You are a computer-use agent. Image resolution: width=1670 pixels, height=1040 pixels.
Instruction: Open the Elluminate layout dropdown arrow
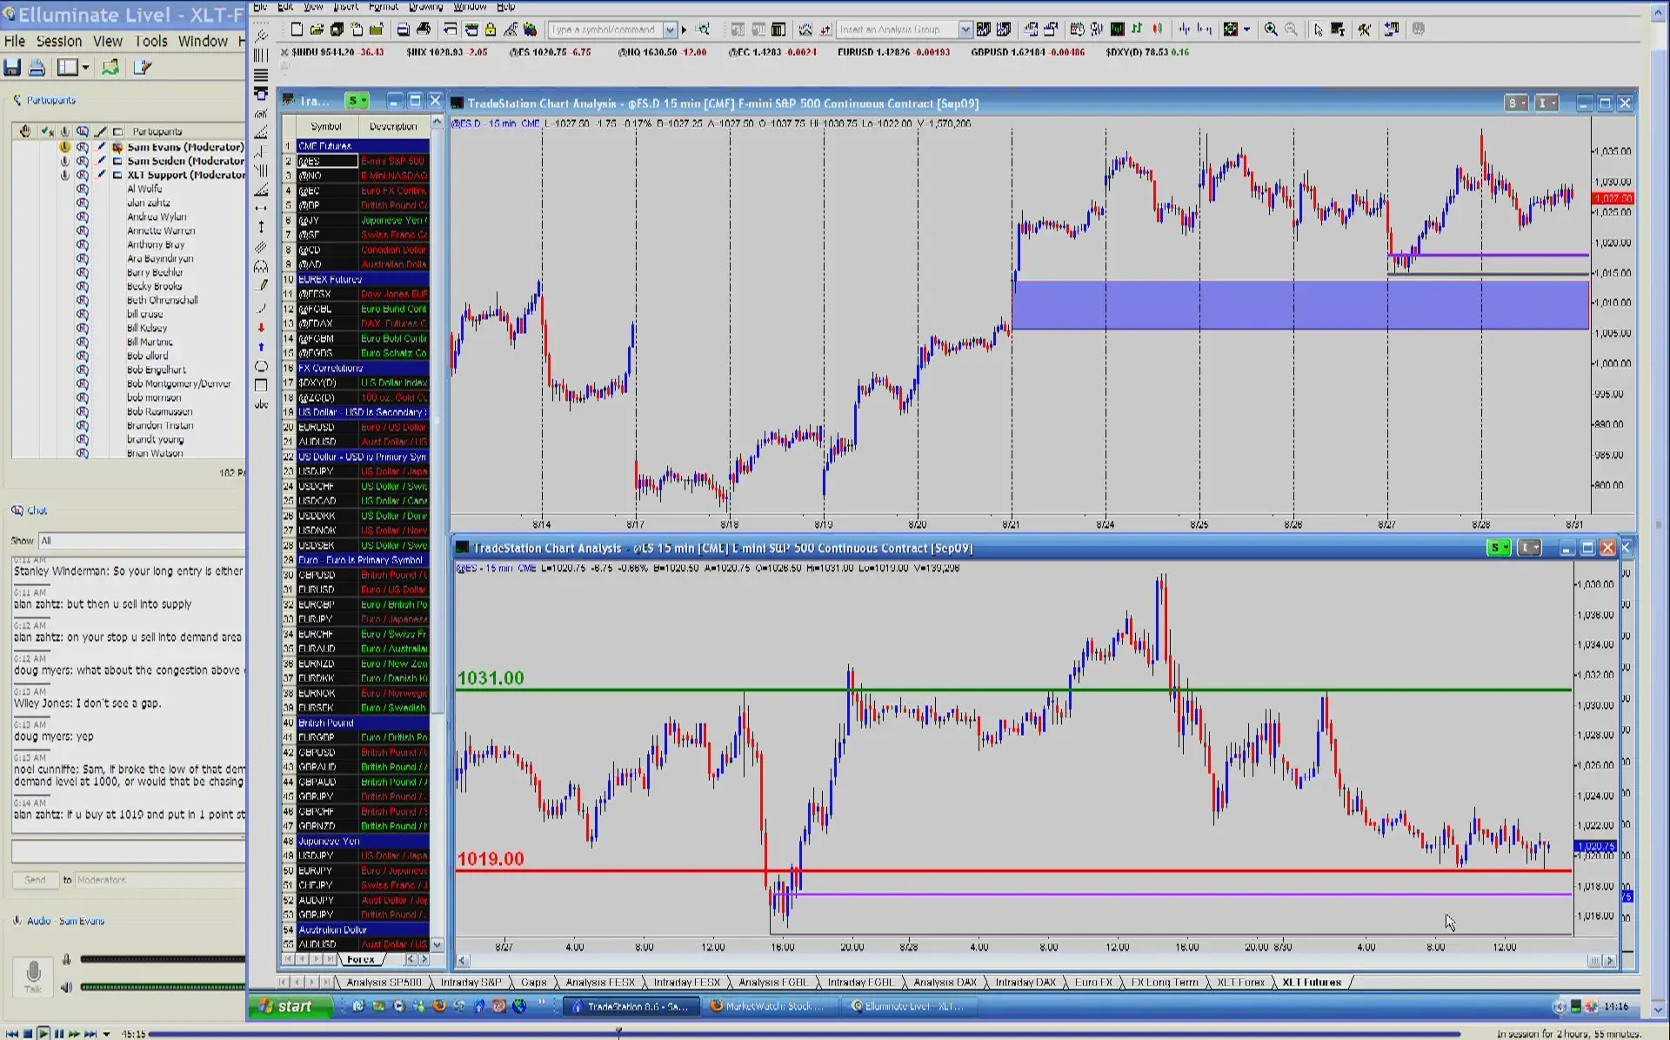point(85,68)
